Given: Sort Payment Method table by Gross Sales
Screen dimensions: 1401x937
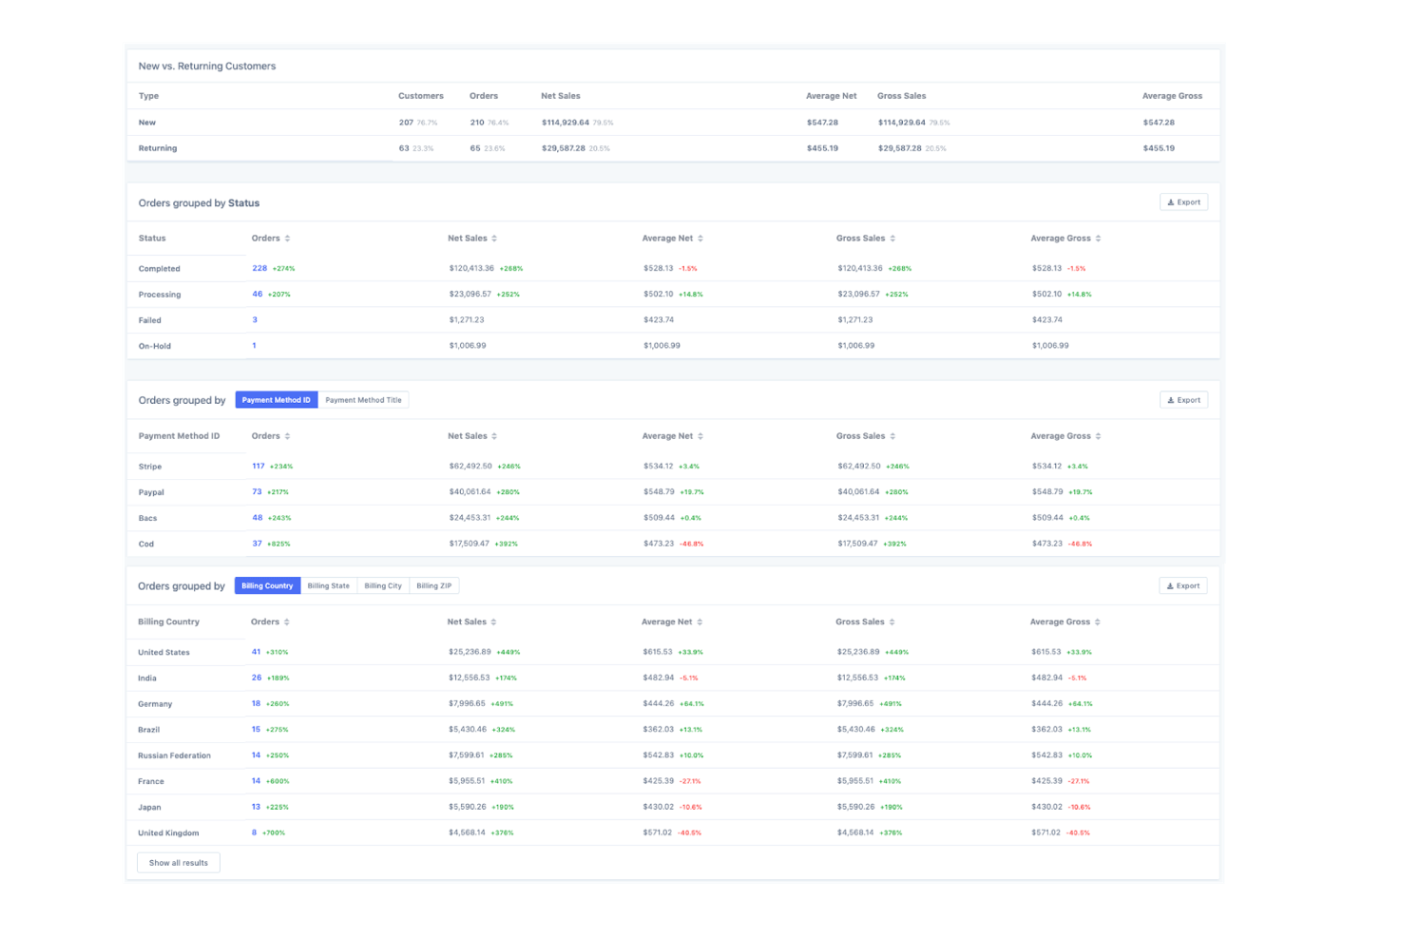Looking at the screenshot, I should coord(892,436).
